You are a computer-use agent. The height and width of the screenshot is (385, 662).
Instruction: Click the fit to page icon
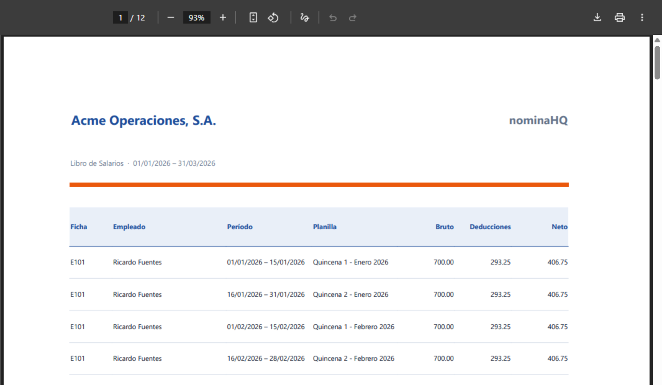click(253, 18)
